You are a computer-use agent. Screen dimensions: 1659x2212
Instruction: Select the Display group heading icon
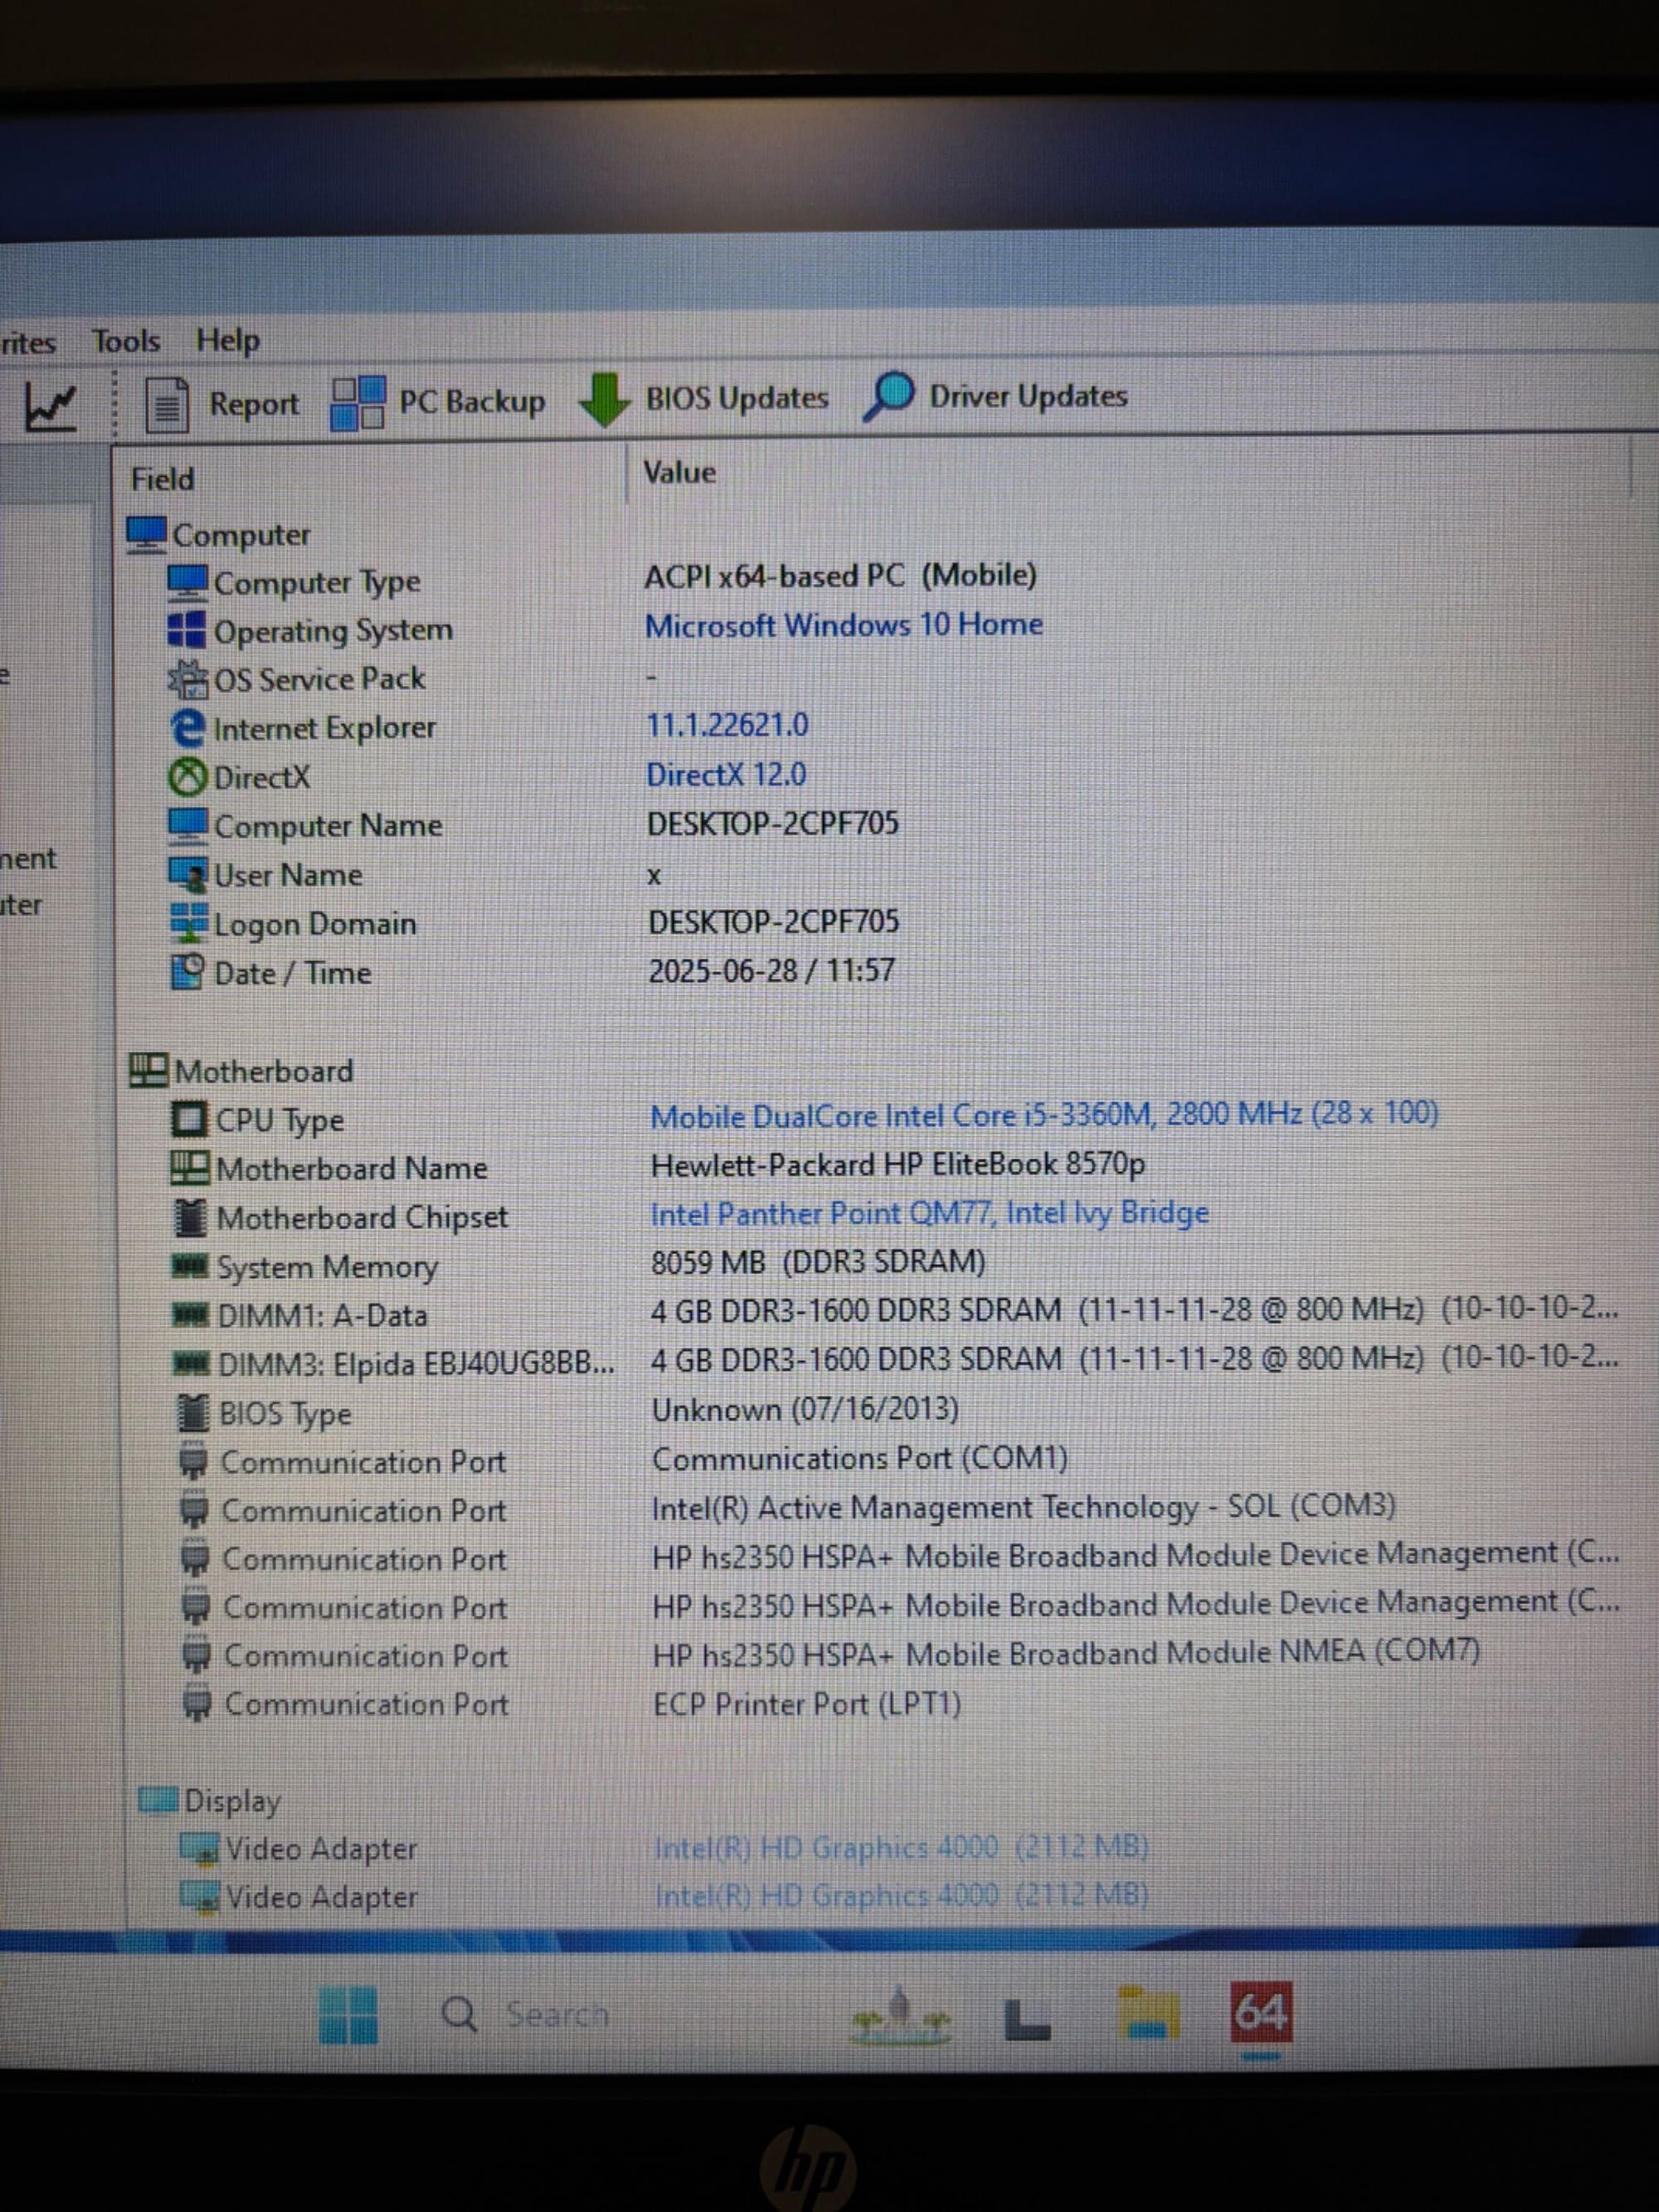coord(158,1799)
